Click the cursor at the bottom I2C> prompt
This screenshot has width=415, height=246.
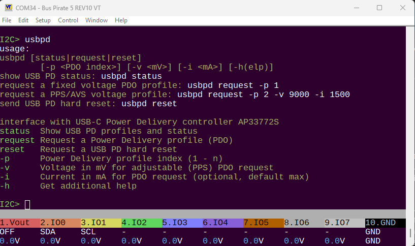(x=27, y=204)
